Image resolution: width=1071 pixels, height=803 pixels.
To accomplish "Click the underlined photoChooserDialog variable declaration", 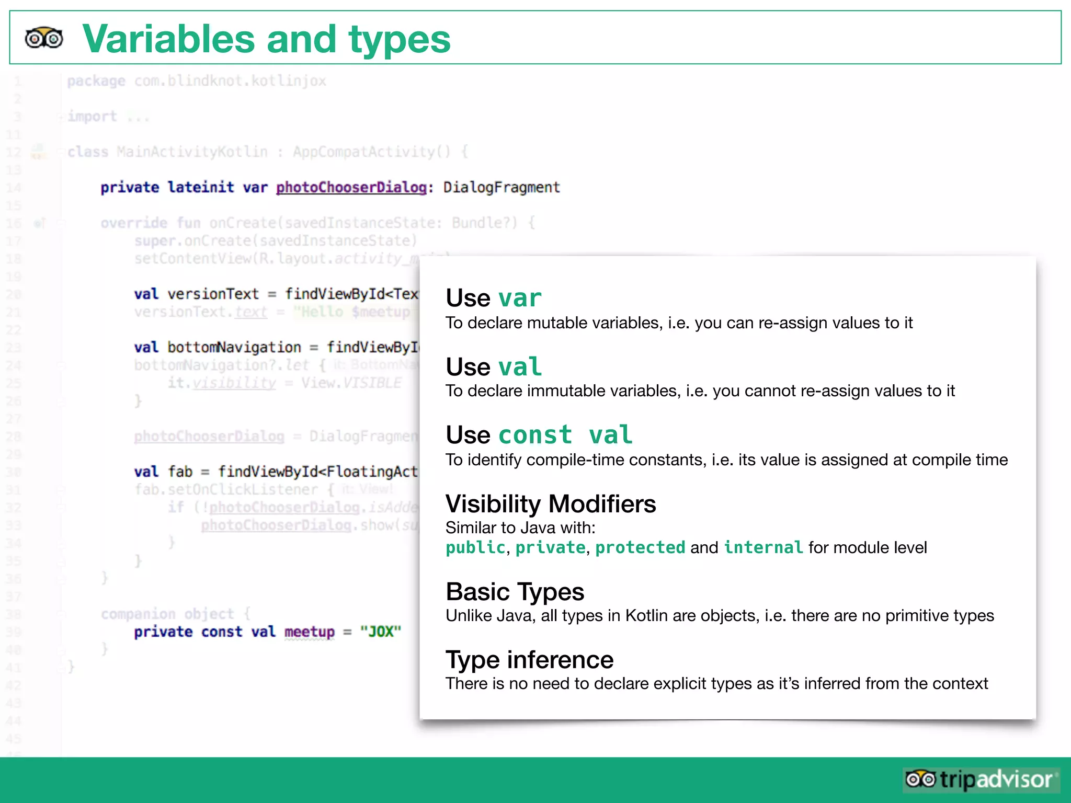I will [x=351, y=187].
